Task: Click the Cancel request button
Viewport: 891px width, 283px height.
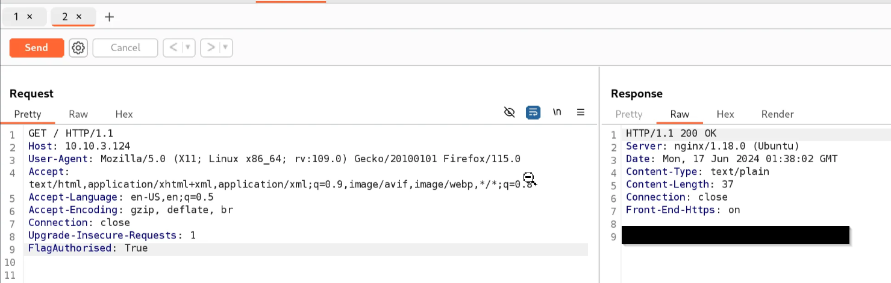Action: [x=125, y=47]
